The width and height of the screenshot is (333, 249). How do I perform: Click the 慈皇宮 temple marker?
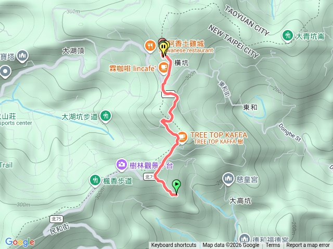[228, 179]
